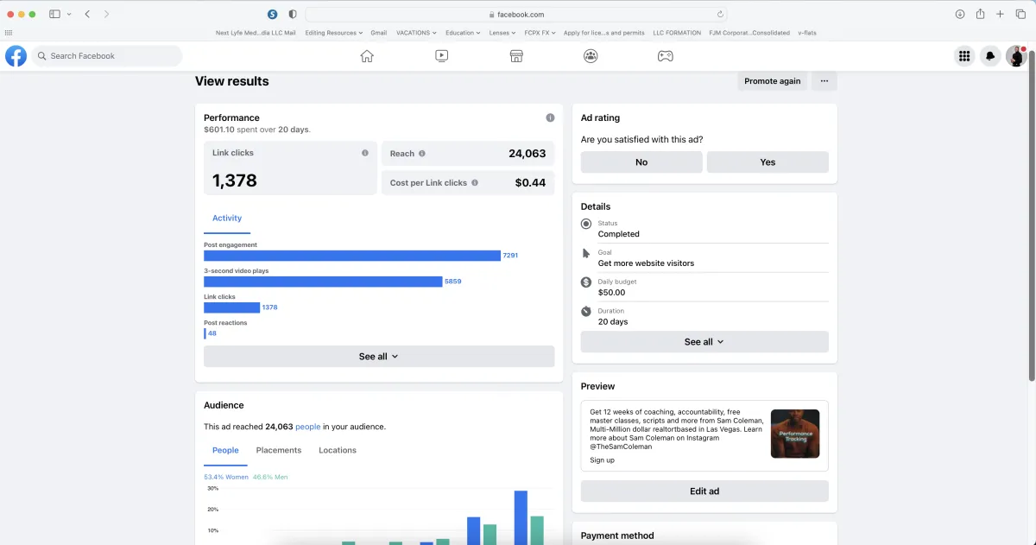Rate the ad with Yes
The height and width of the screenshot is (545, 1036).
(768, 162)
